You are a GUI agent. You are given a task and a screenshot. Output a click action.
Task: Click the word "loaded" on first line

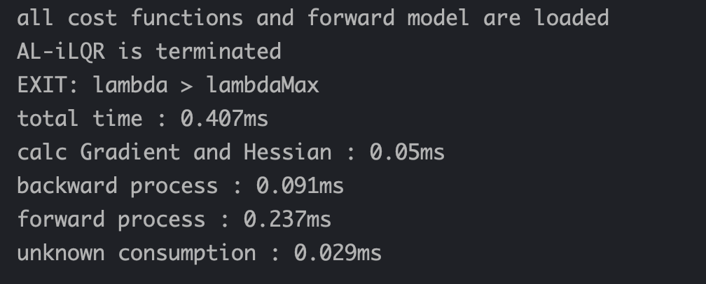click(572, 18)
